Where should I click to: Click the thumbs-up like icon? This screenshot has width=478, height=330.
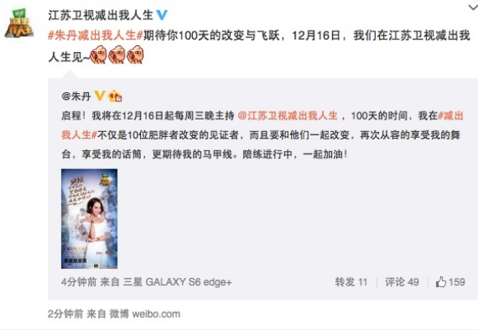[x=441, y=281]
